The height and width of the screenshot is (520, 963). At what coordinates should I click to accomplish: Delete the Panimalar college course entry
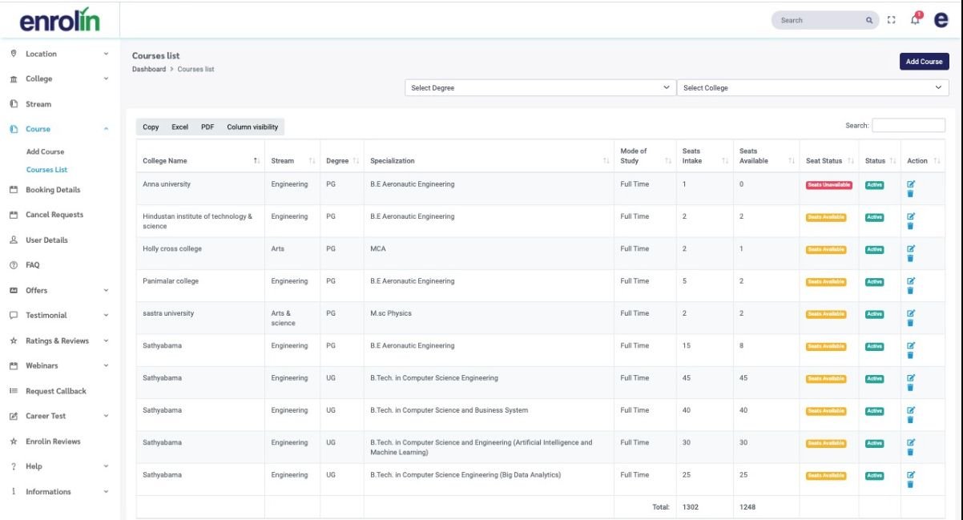pos(910,290)
